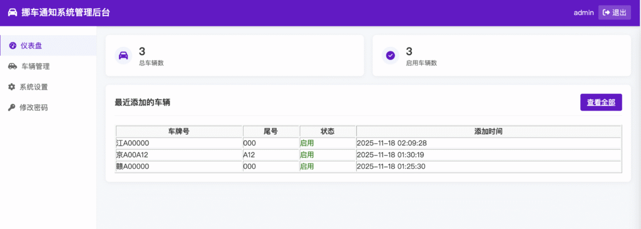Click the 启用车辆数 label

click(421, 63)
